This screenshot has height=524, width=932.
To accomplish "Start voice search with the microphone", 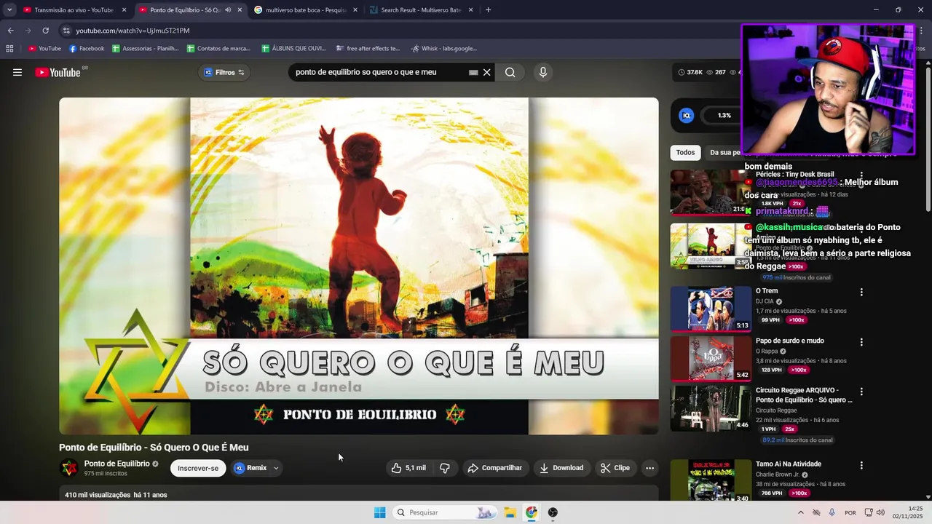I will point(542,72).
